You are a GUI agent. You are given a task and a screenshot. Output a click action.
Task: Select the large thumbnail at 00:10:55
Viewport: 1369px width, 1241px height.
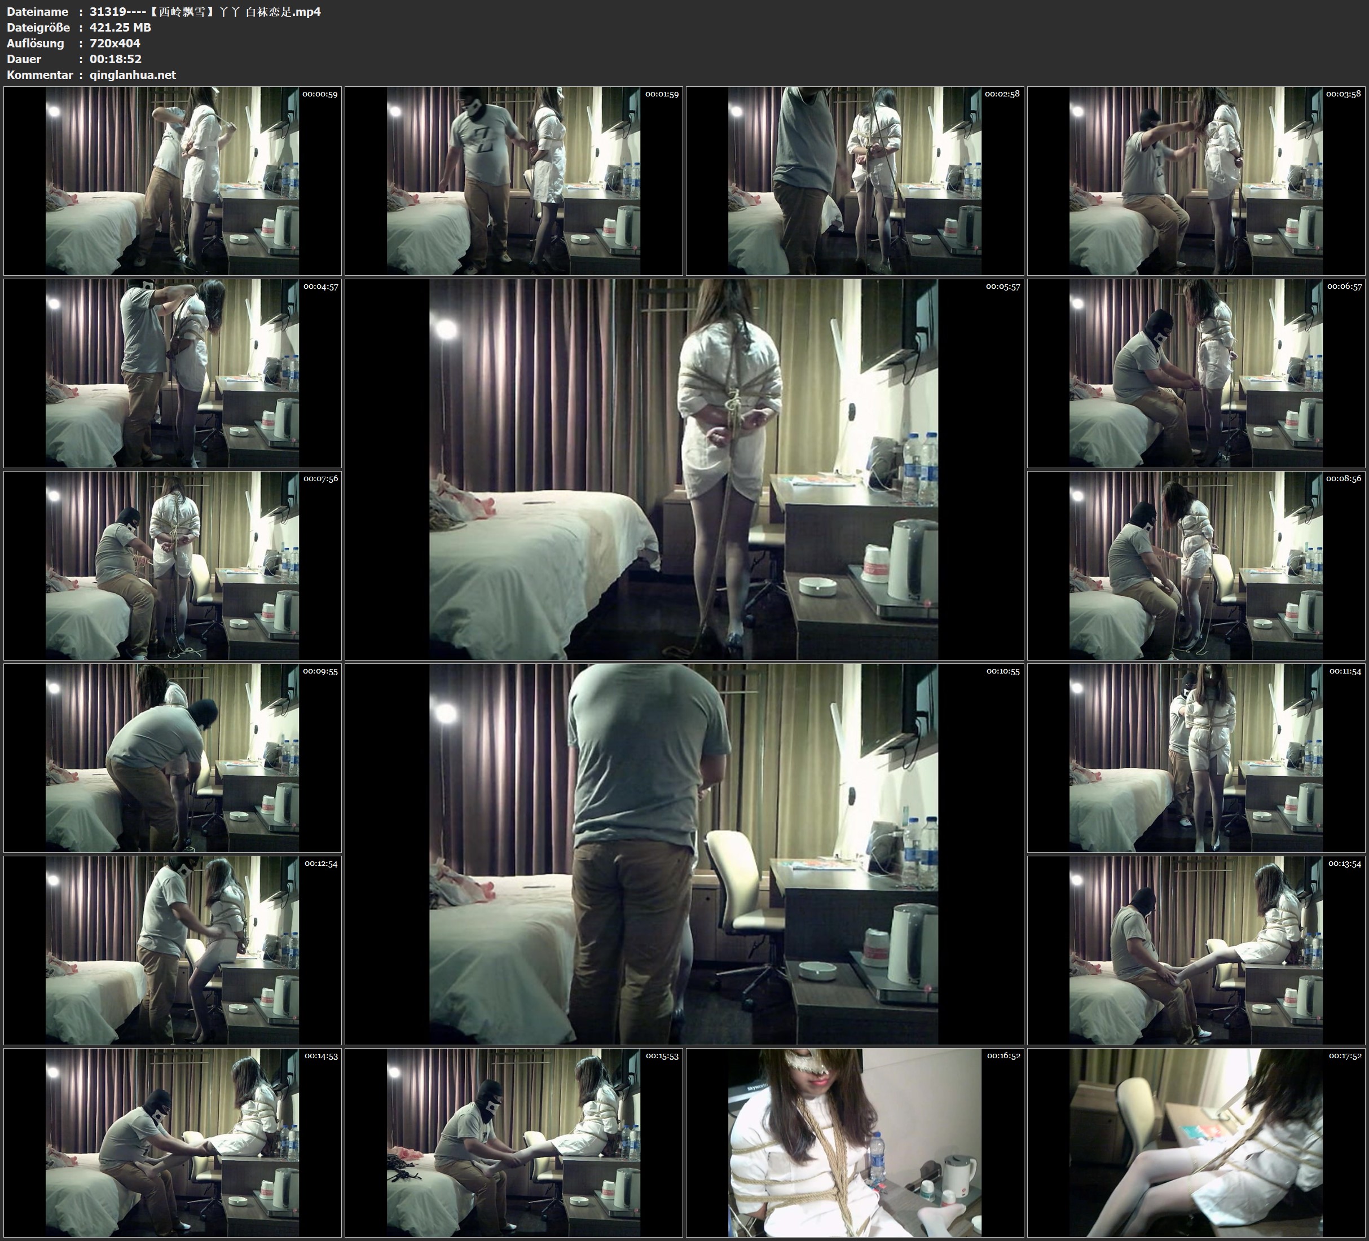point(684,854)
